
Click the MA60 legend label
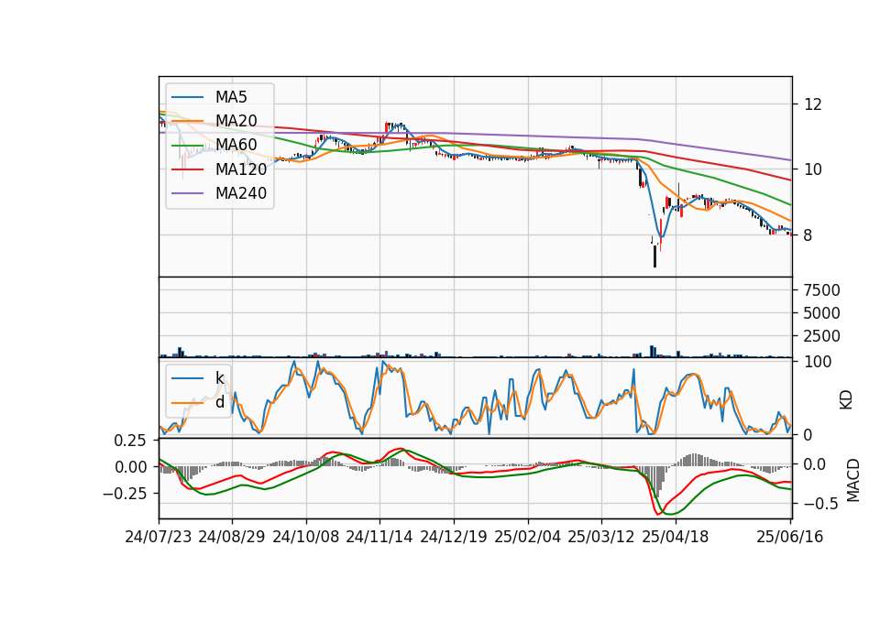[236, 145]
